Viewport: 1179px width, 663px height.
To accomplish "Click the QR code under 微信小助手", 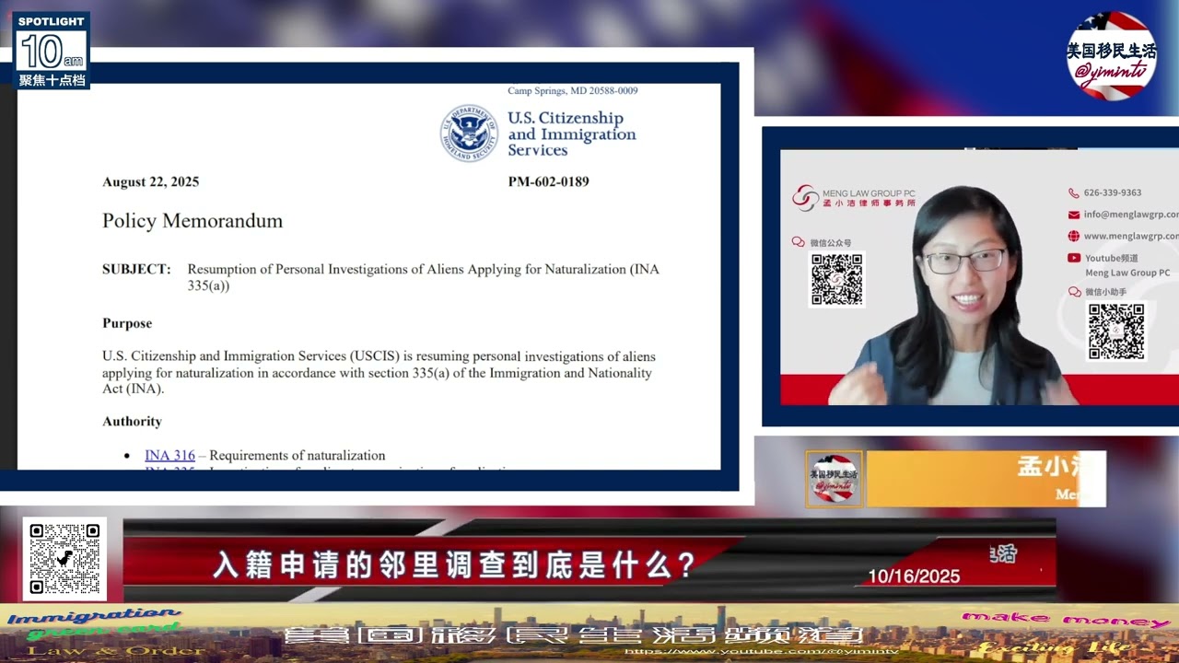I will click(1115, 331).
